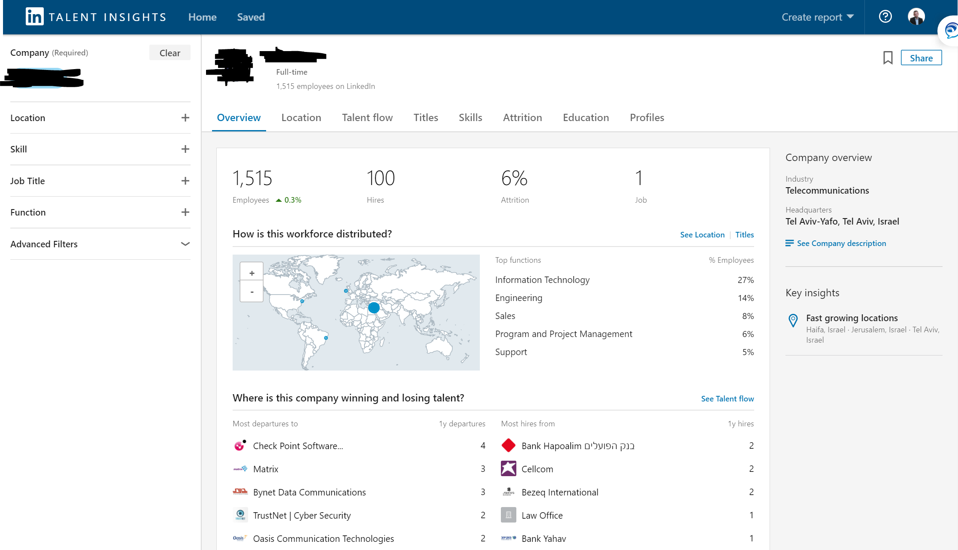
Task: Click the US East Coast map dot
Action: 302,301
